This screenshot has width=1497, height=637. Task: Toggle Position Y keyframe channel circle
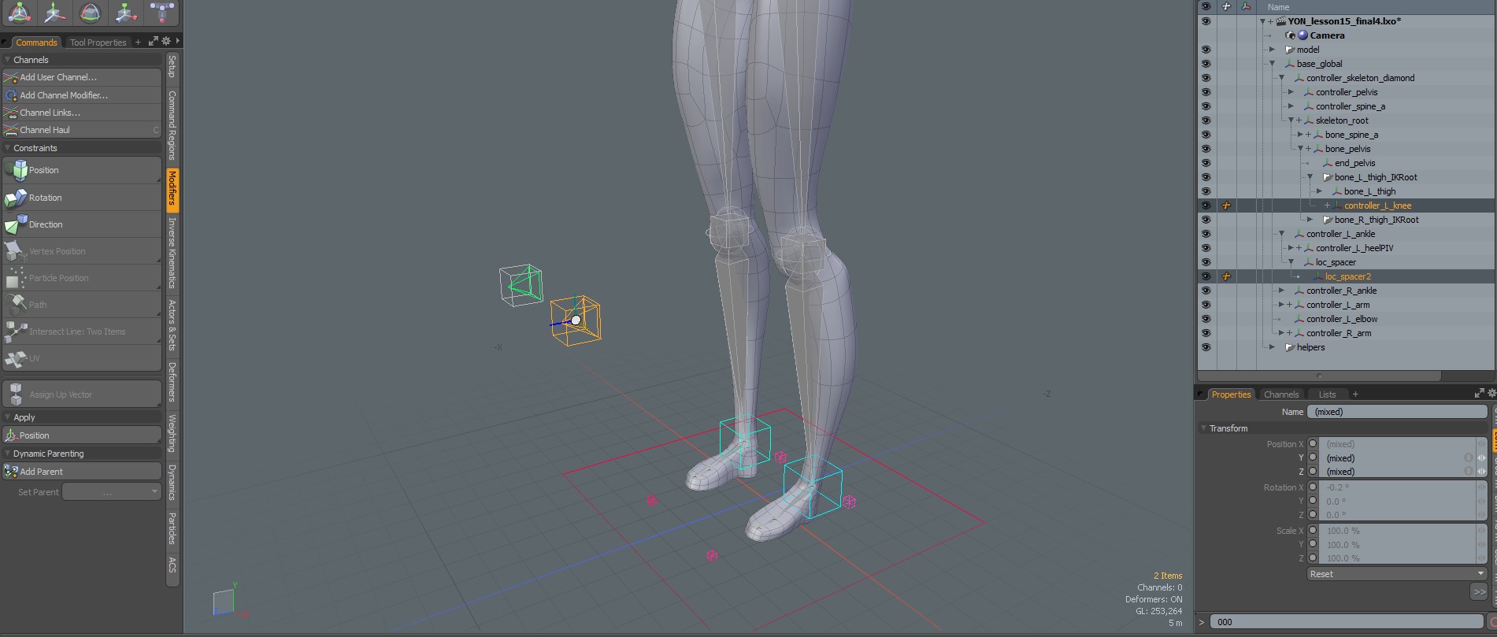pos(1313,457)
